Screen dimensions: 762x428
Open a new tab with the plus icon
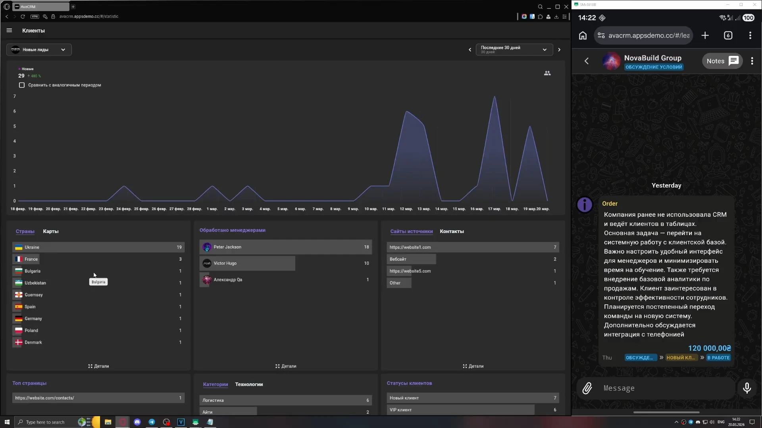click(x=705, y=36)
